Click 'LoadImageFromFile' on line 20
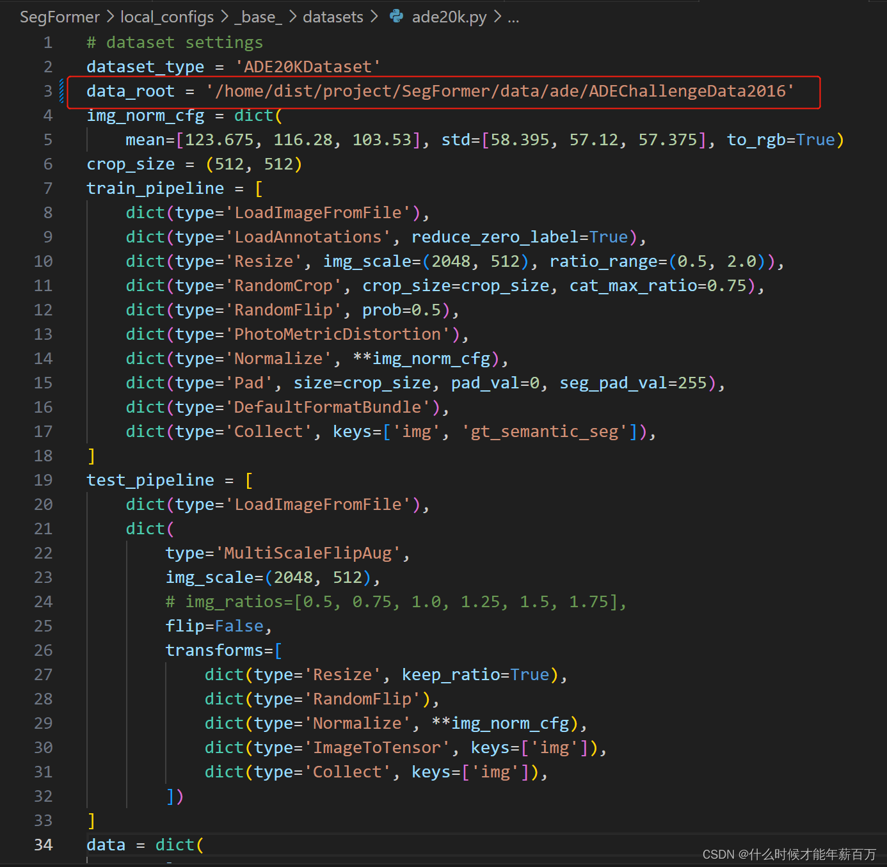This screenshot has height=867, width=887. [x=323, y=505]
